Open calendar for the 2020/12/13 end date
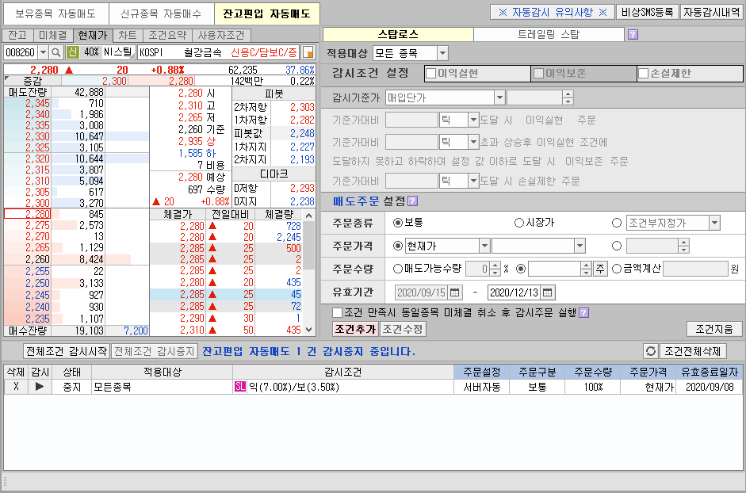This screenshot has height=493, width=746. point(549,292)
